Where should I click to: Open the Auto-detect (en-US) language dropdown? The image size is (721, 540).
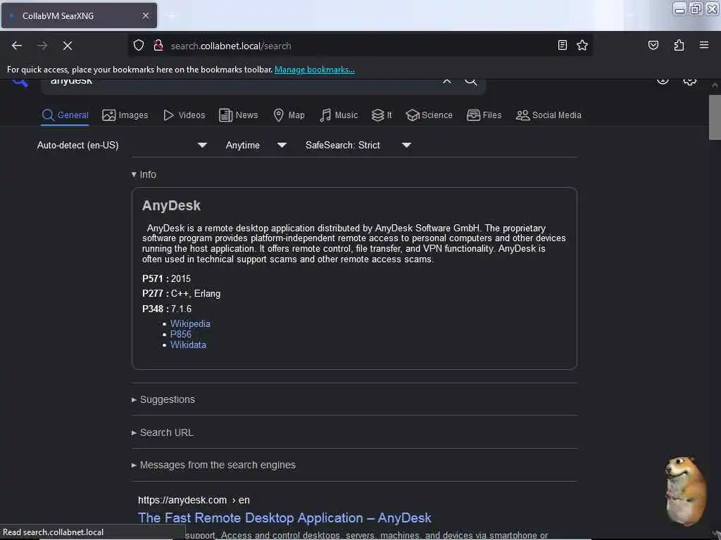[123, 146]
